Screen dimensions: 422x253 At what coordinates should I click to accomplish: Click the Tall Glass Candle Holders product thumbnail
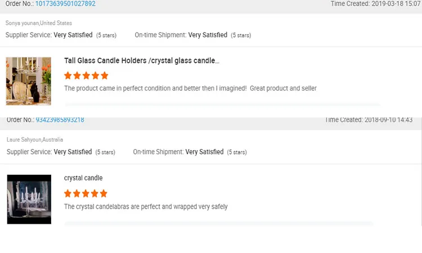click(x=29, y=81)
